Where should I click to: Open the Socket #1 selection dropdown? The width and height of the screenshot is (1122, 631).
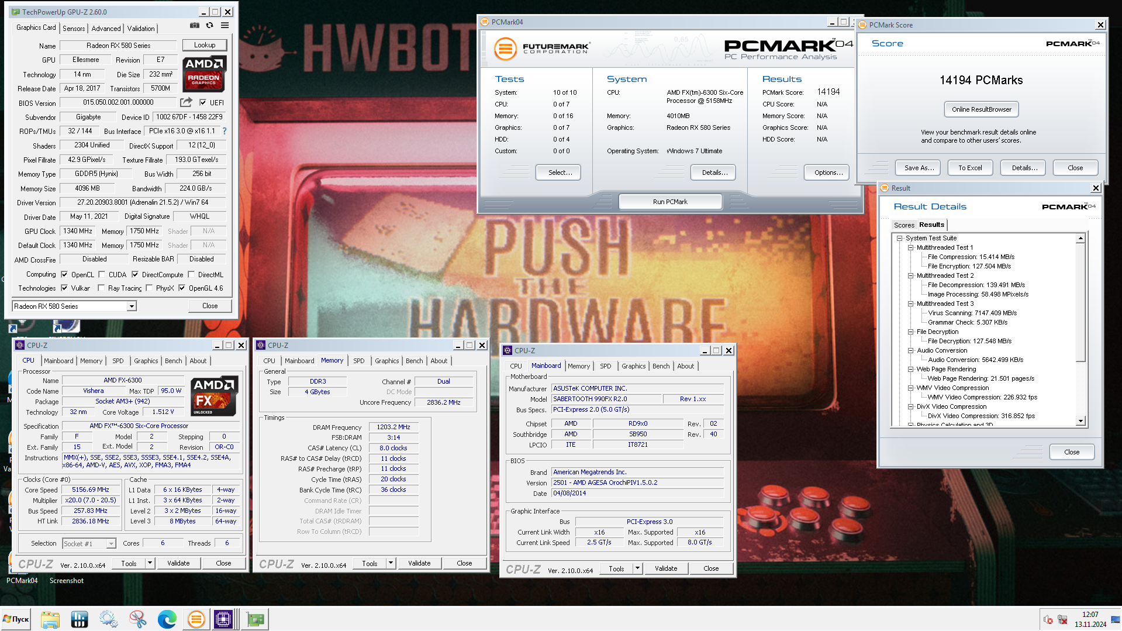(x=111, y=544)
